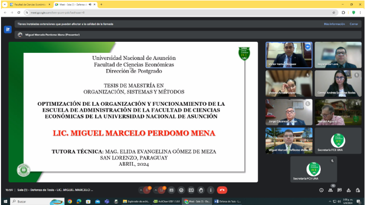Close the Meet browser tab

point(95,5)
